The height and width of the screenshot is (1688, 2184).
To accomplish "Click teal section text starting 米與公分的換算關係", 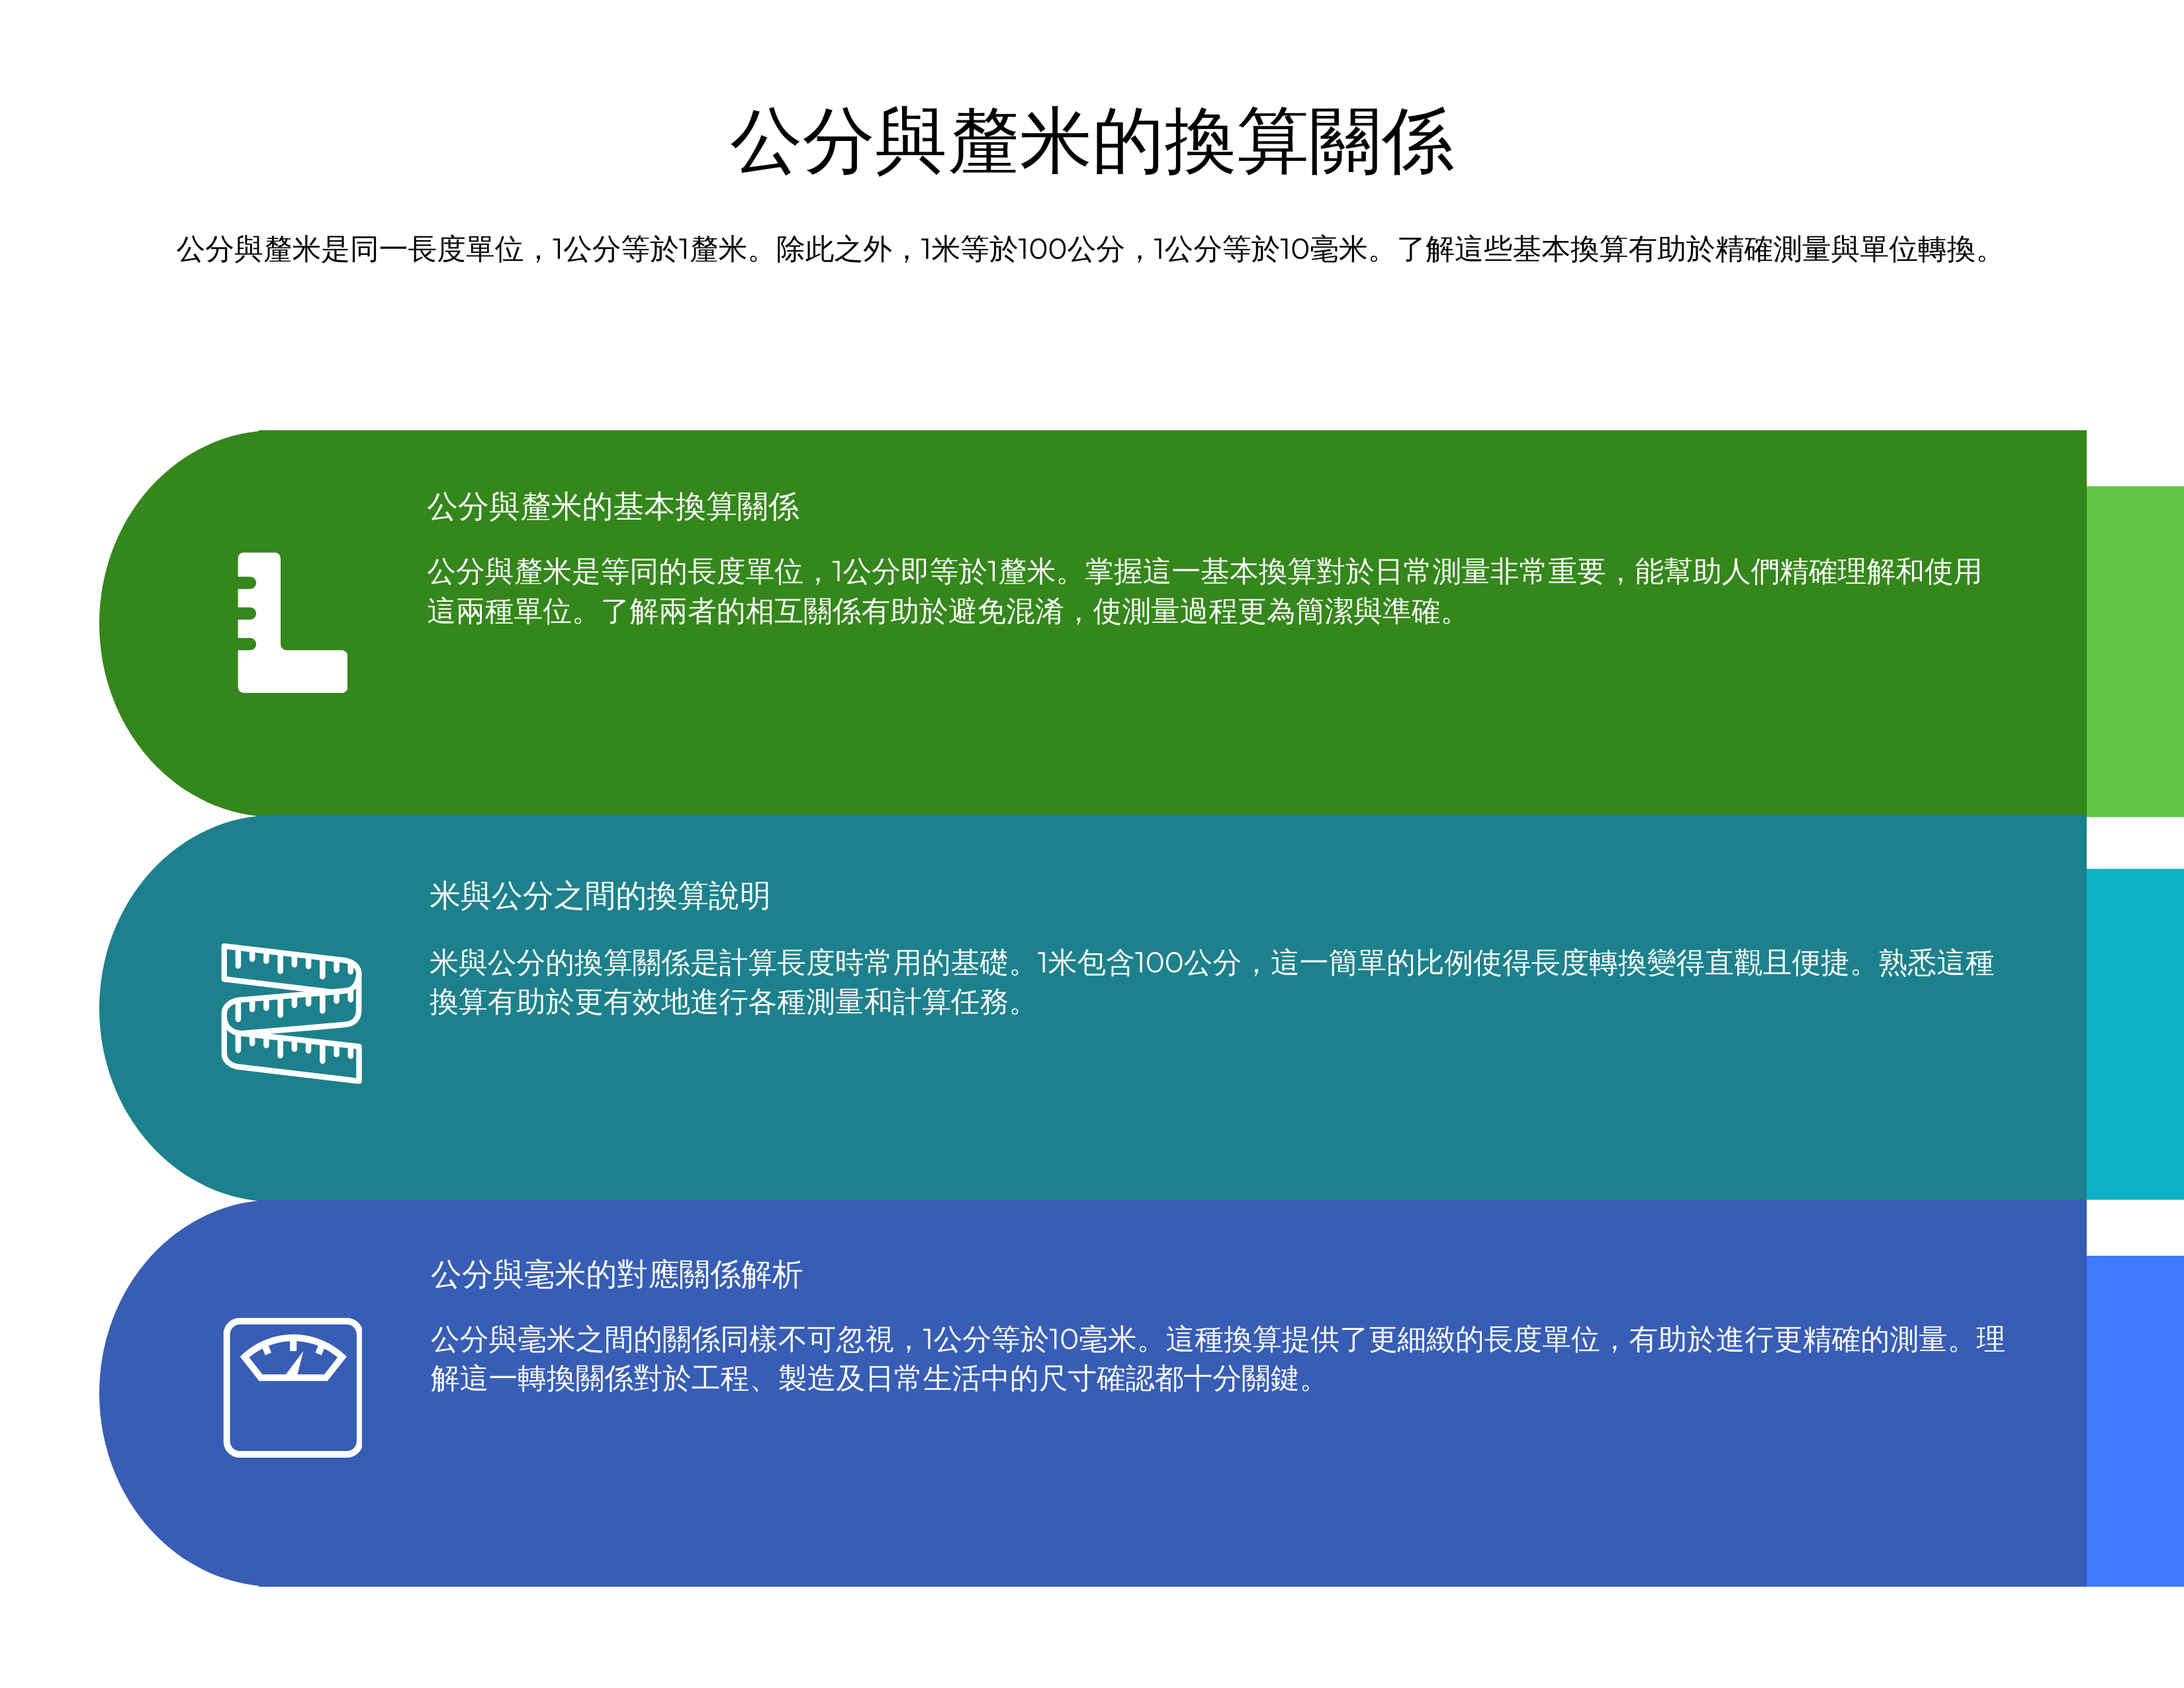I will click(x=1211, y=982).
